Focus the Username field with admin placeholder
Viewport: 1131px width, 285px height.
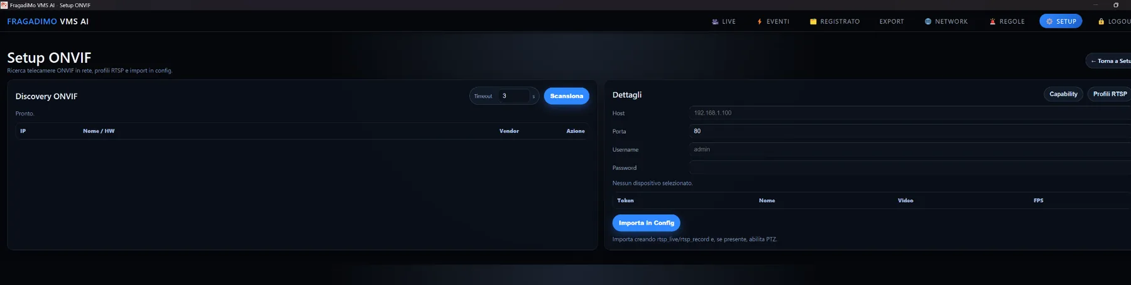[x=910, y=149]
